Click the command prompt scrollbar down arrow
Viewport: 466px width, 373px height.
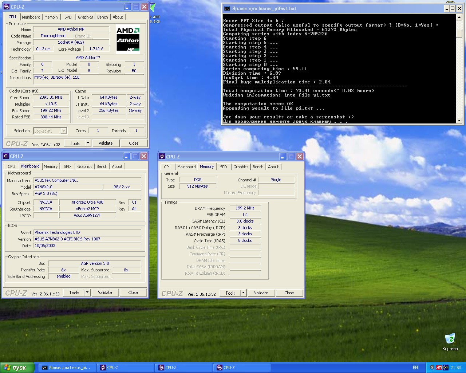(x=459, y=120)
